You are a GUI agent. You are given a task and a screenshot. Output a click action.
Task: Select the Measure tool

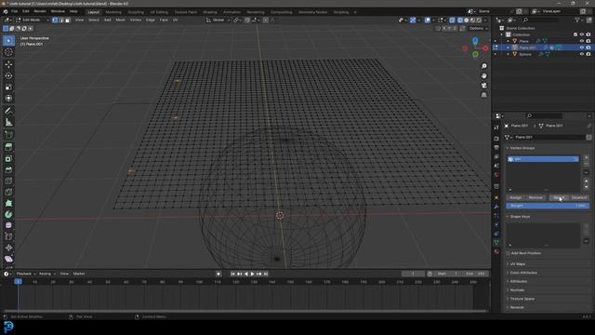[8, 122]
